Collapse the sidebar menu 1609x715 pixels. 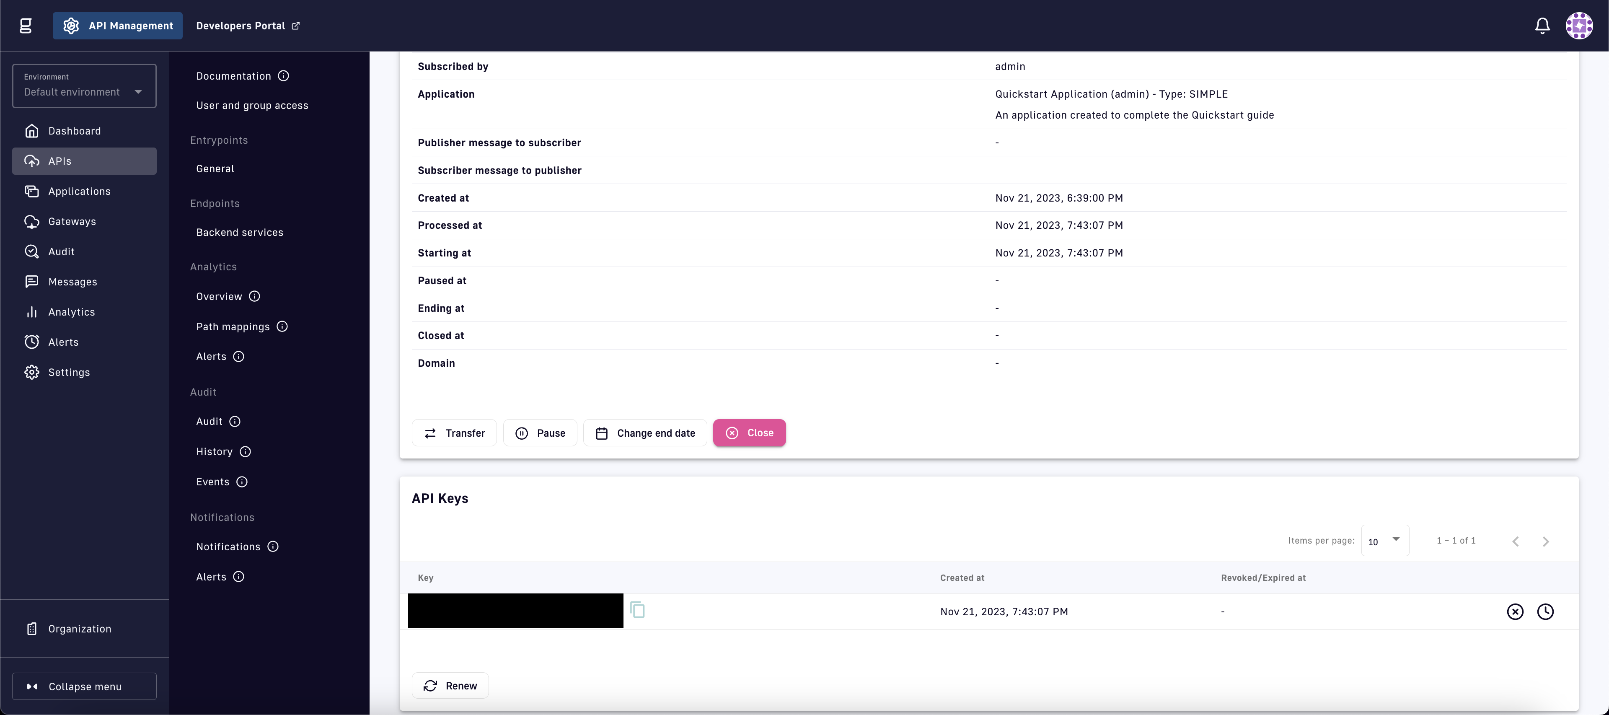click(x=84, y=686)
